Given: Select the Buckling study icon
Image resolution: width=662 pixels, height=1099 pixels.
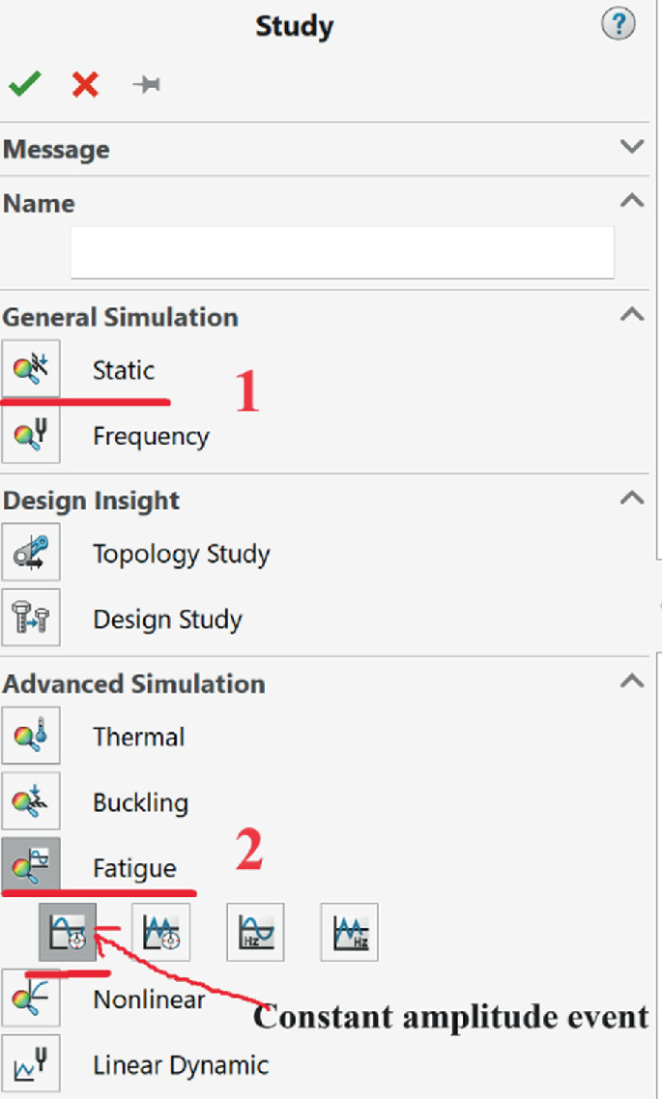Looking at the screenshot, I should 30,800.
